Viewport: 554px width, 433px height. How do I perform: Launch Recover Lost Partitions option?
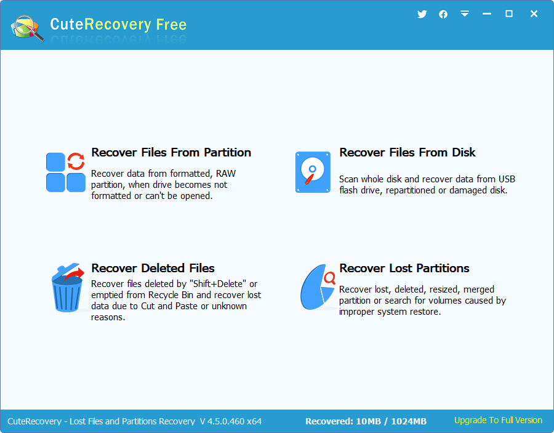tap(404, 268)
